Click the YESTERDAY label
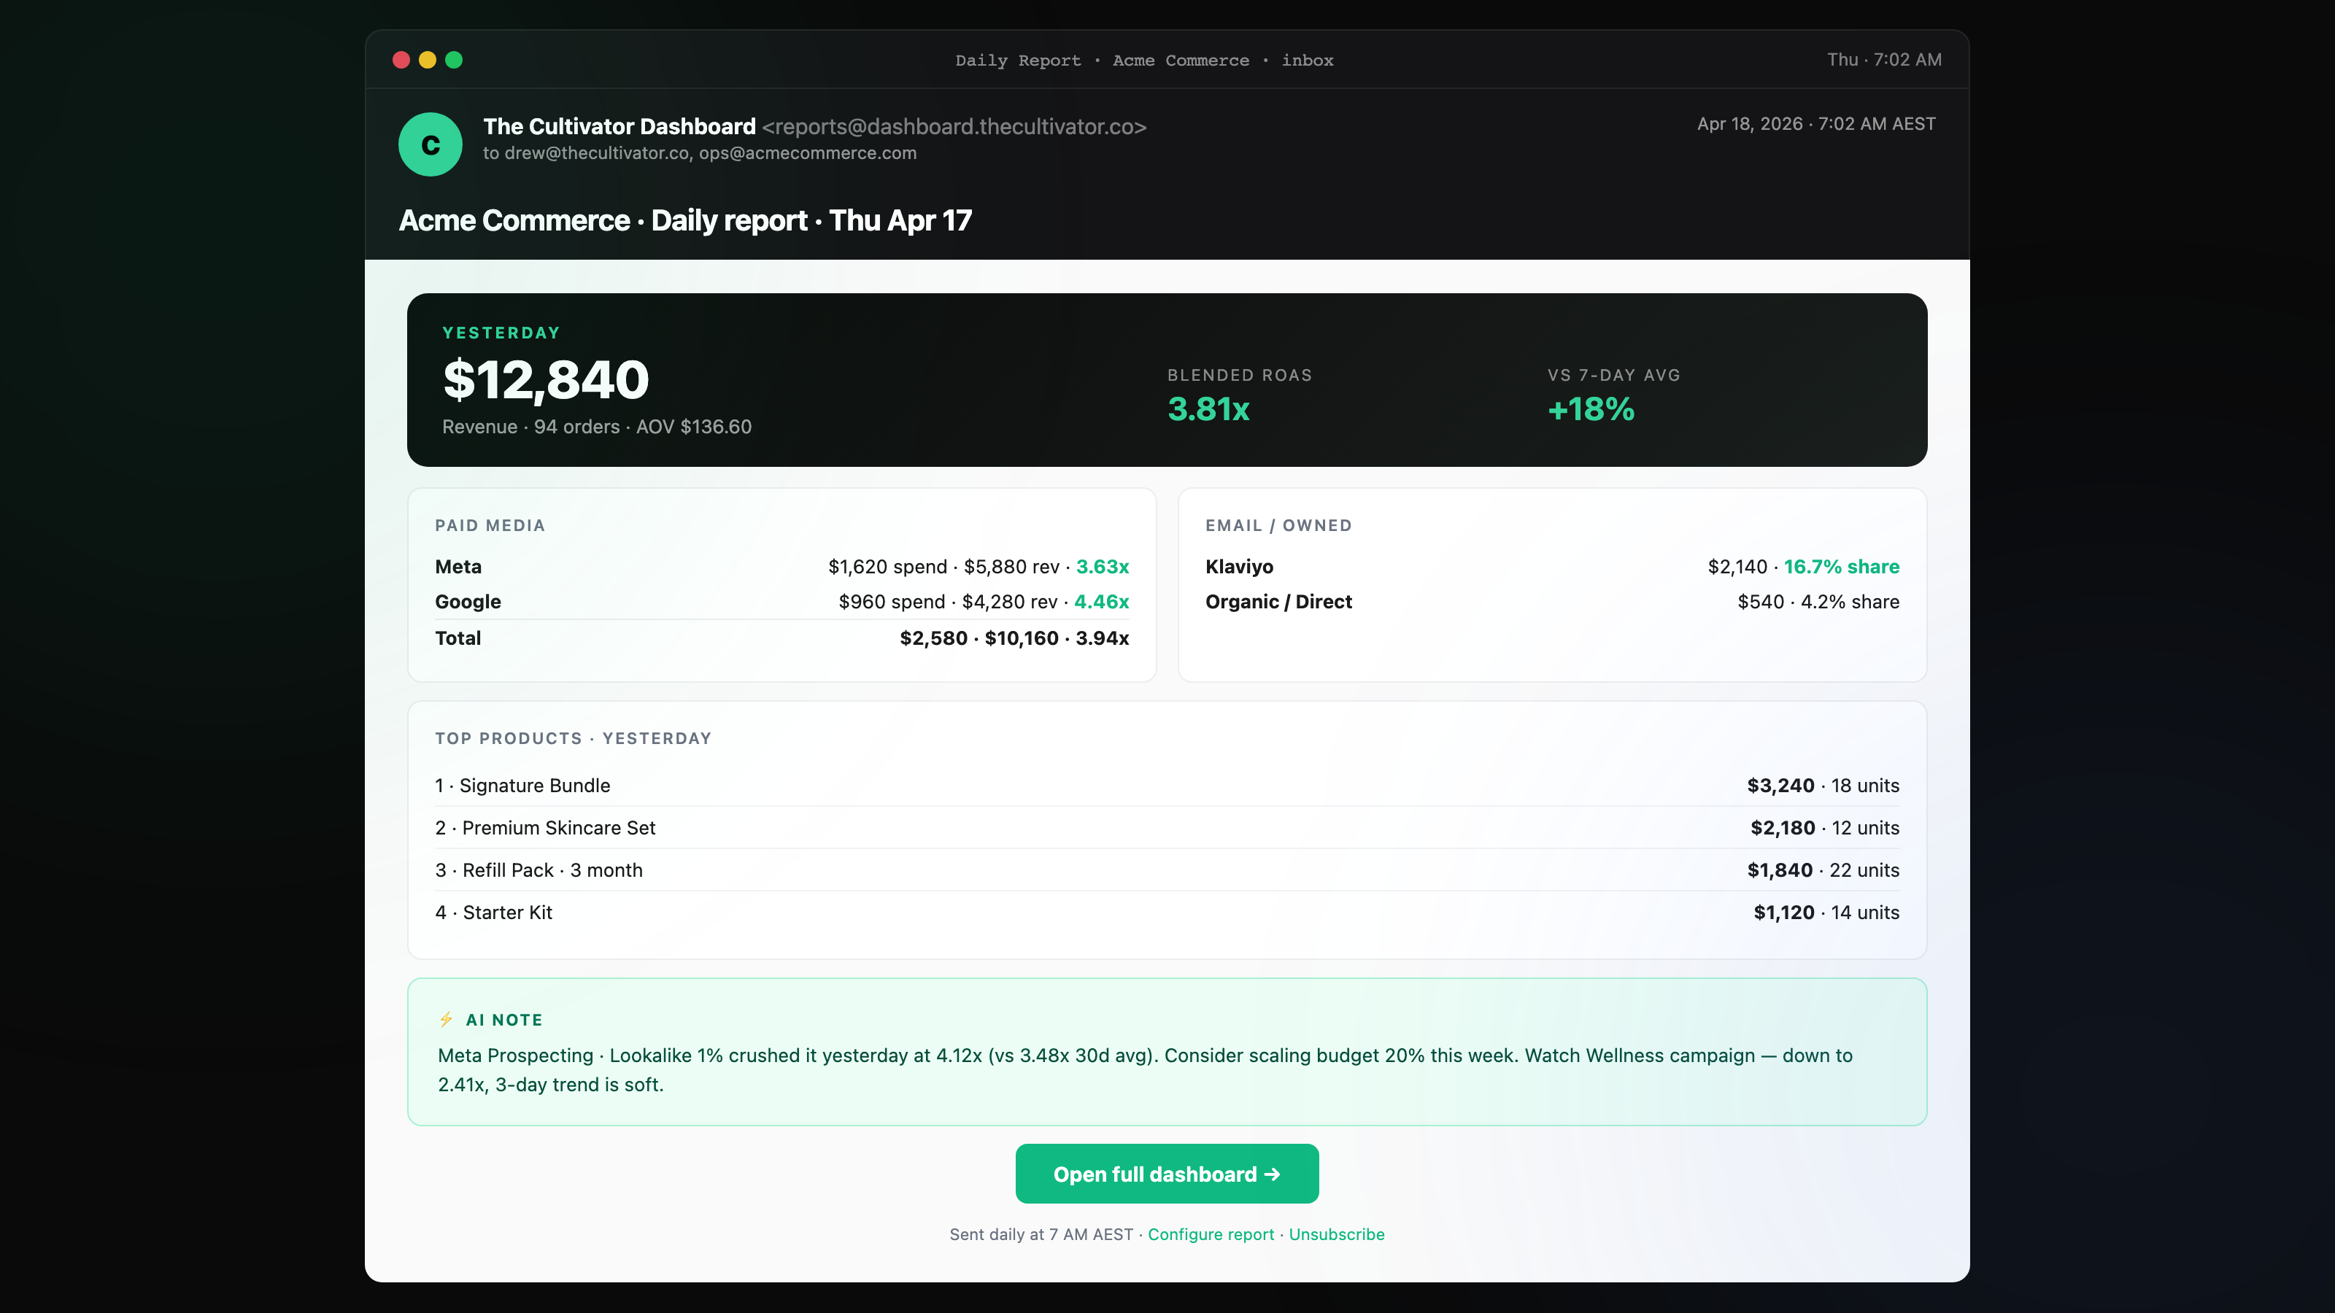 [501, 333]
